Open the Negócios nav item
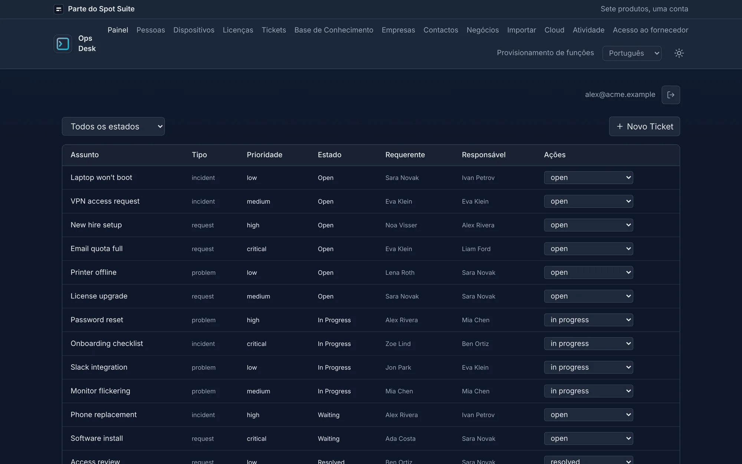742x464 pixels. coord(483,30)
